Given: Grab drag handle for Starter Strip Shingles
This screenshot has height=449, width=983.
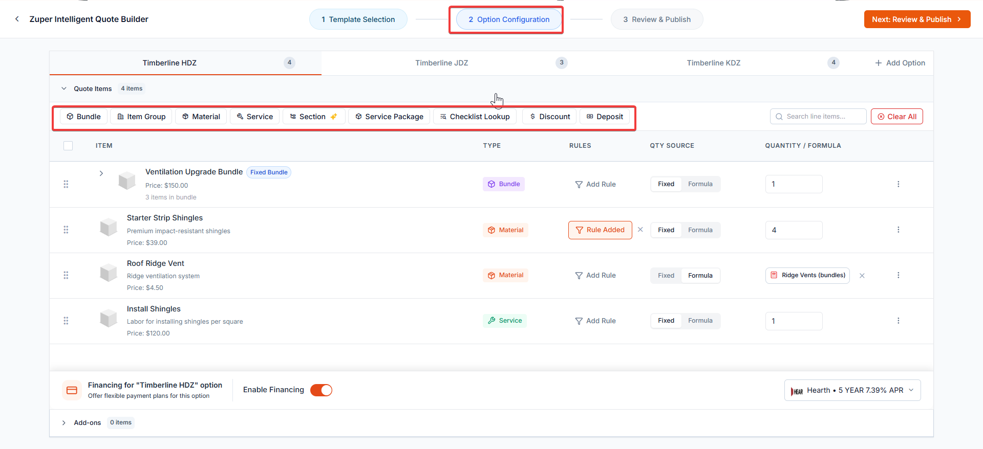Looking at the screenshot, I should click(x=66, y=230).
